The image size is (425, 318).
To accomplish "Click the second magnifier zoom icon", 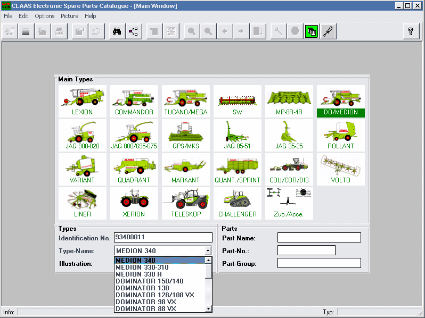I will (x=208, y=31).
